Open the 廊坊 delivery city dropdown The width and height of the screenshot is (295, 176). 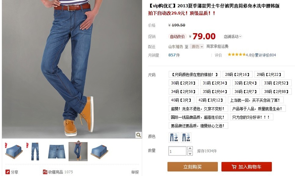197,46
